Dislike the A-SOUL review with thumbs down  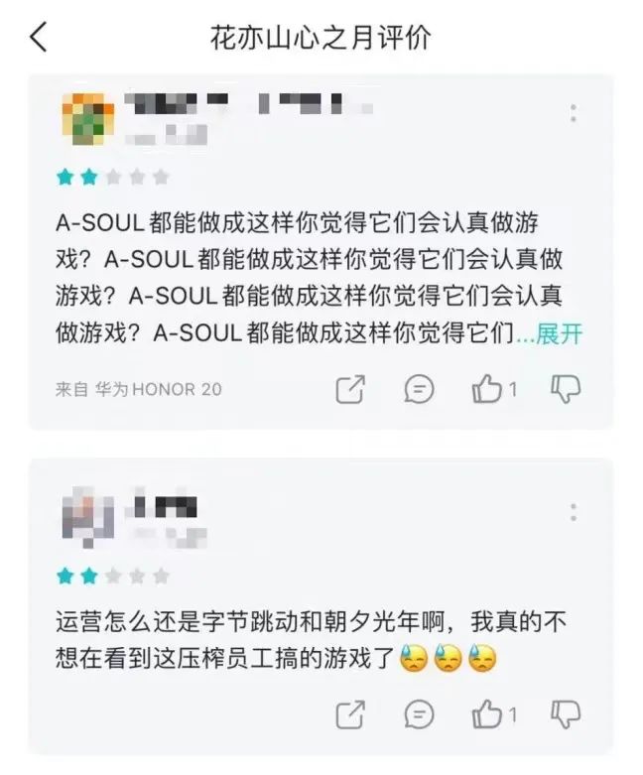566,389
